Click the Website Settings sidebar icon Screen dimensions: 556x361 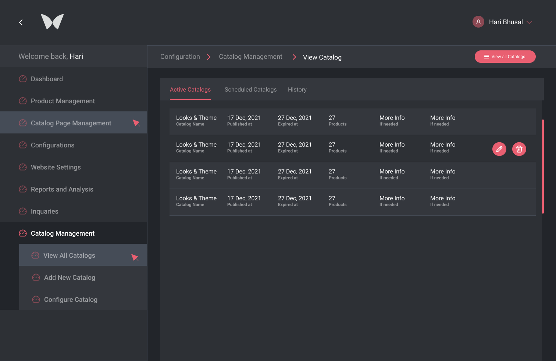(x=23, y=167)
